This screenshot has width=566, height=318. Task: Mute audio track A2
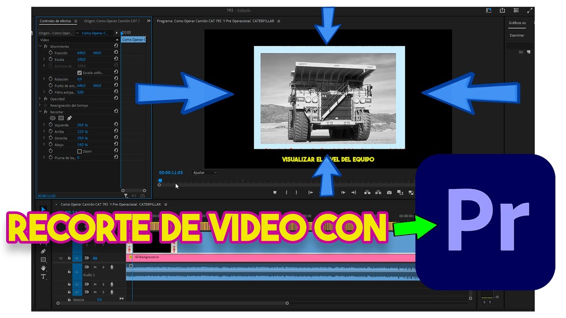pos(95,284)
